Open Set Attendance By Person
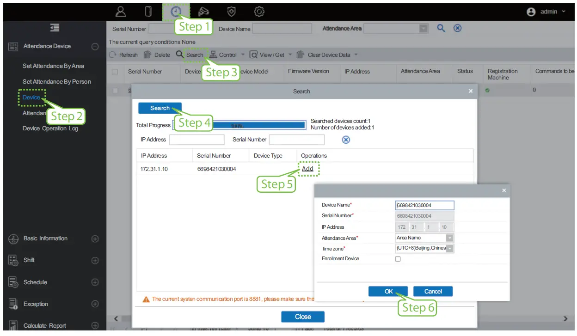This screenshot has width=577, height=336. click(x=57, y=82)
